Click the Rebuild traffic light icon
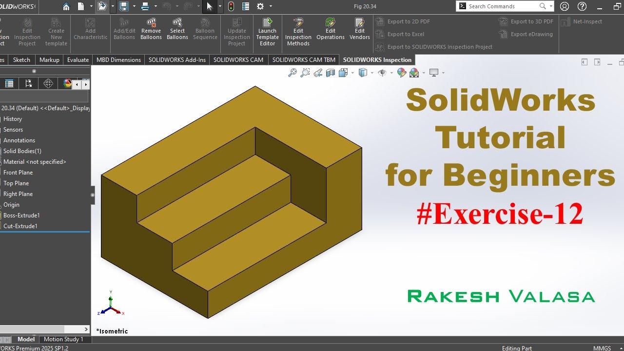 tap(231, 6)
